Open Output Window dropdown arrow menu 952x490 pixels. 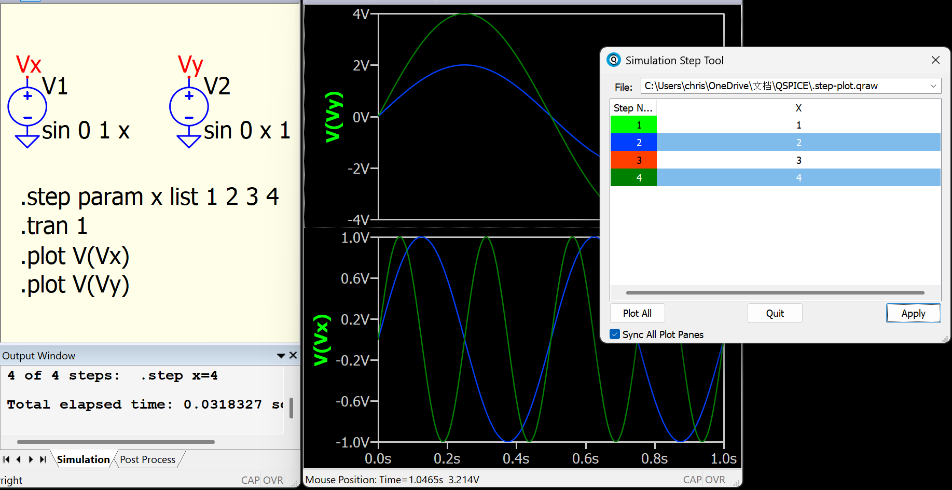click(x=281, y=356)
